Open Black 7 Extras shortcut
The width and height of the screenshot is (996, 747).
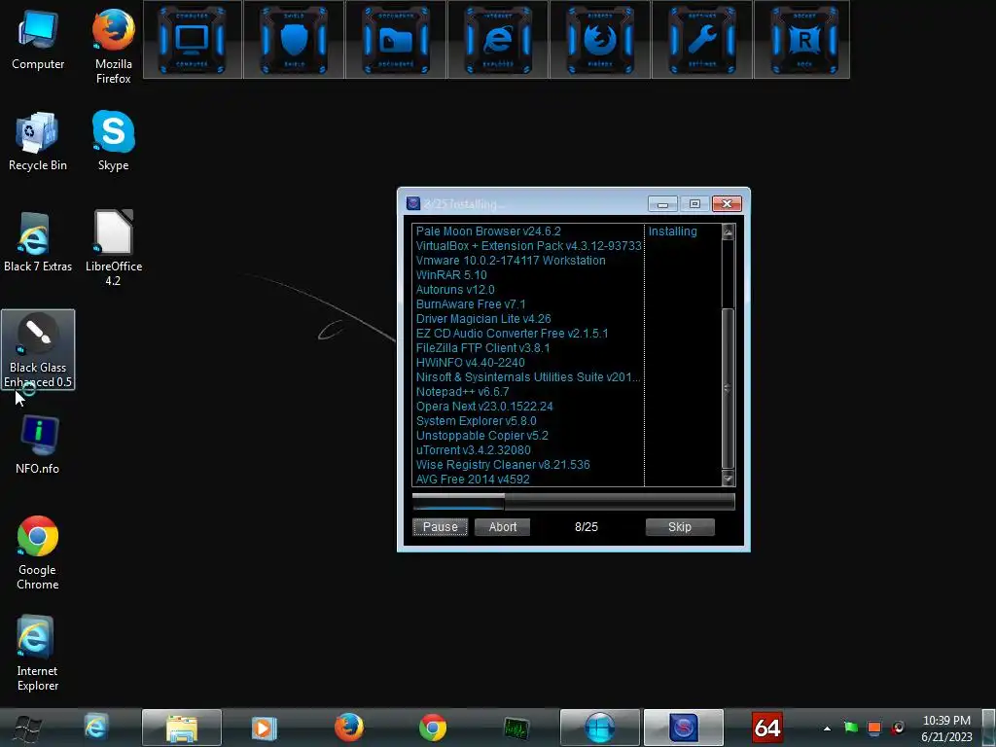click(x=38, y=242)
